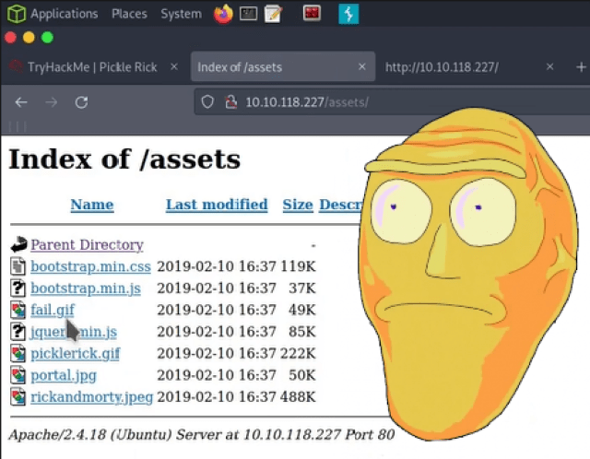This screenshot has height=459, width=590.
Task: Reload the current page
Action: tap(81, 102)
